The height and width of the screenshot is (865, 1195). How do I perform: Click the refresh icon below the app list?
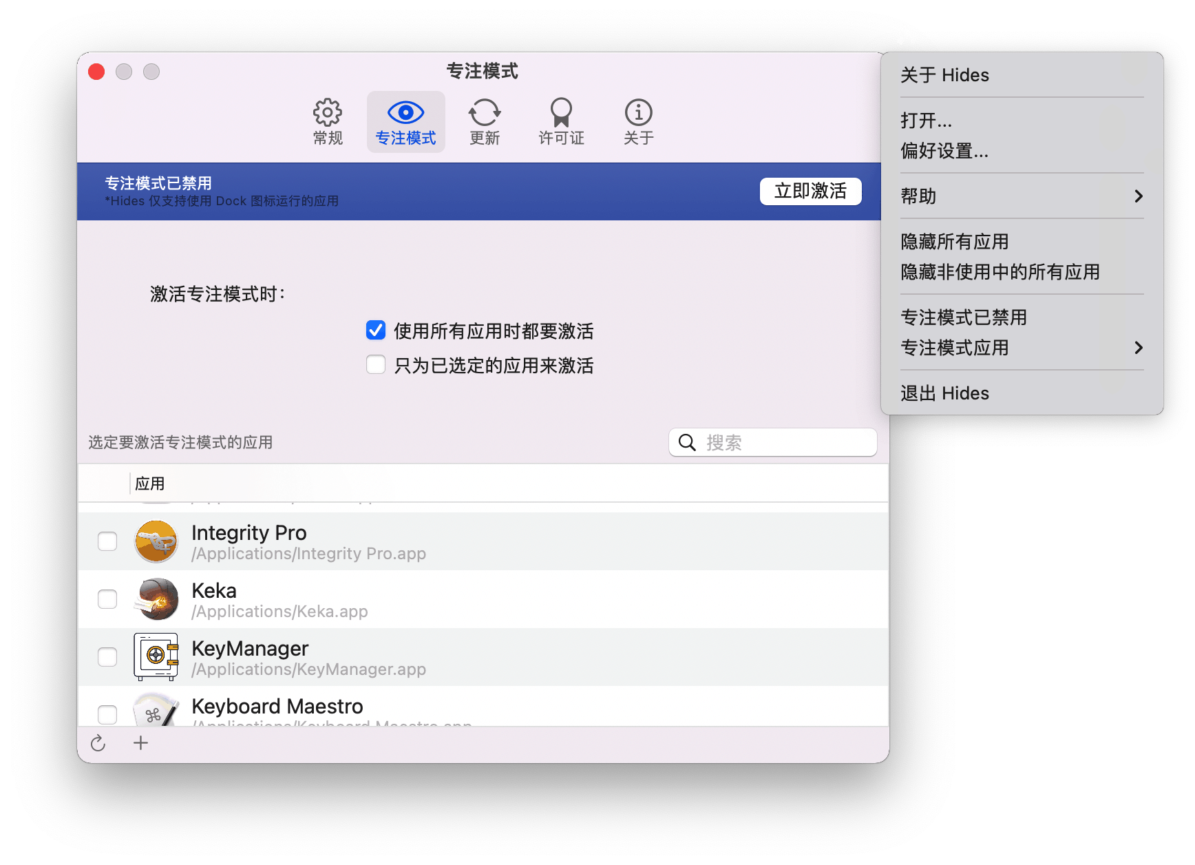click(98, 743)
